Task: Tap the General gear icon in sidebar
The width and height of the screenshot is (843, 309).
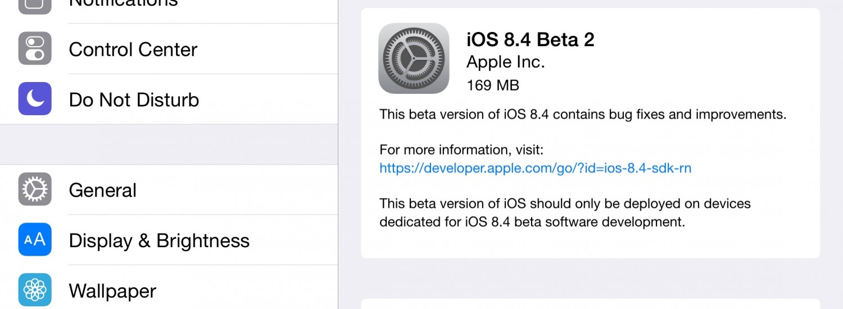Action: tap(35, 189)
